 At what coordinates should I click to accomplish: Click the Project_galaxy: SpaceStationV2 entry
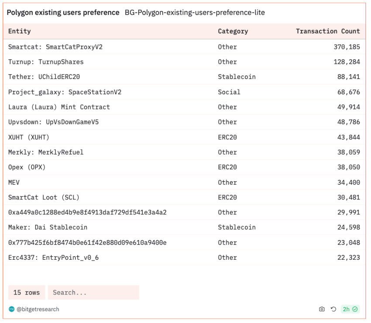point(65,92)
